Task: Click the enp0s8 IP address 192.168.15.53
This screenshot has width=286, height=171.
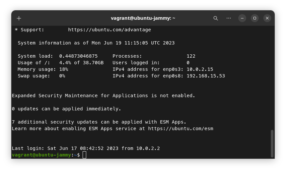Action: tap(206, 76)
